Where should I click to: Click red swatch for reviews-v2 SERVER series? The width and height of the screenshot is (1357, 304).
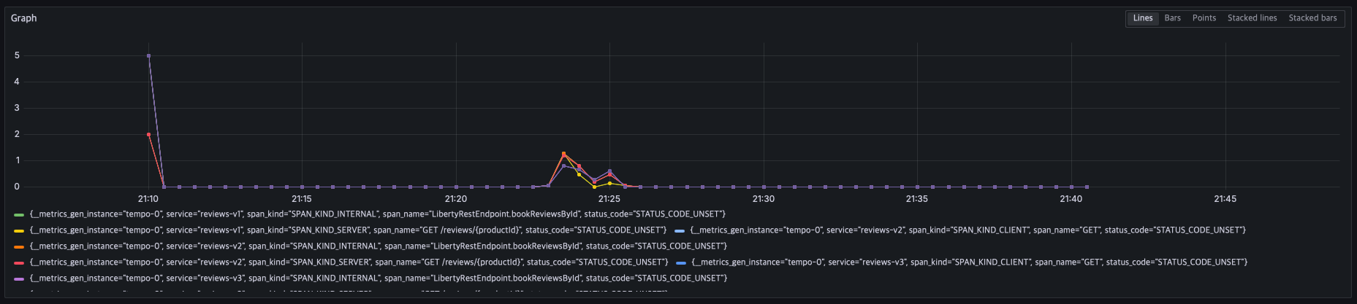coord(19,262)
